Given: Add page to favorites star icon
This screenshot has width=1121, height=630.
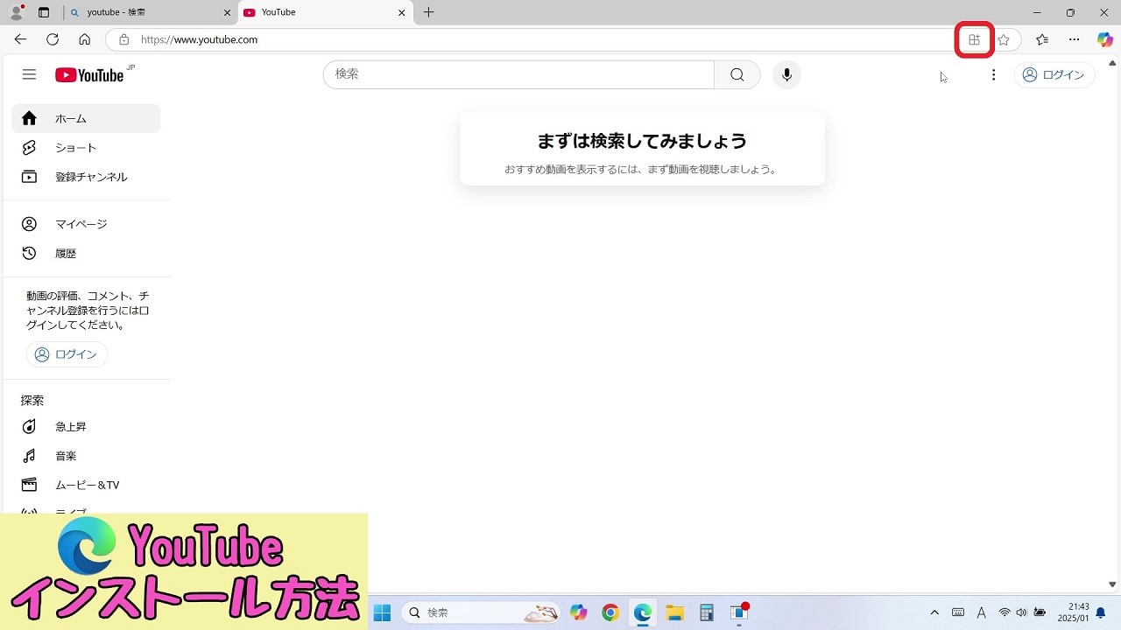Looking at the screenshot, I should (1004, 39).
